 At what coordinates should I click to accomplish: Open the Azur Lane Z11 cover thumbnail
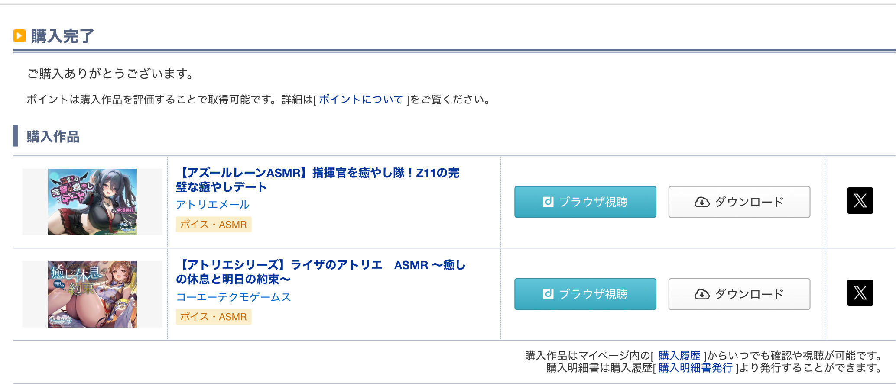click(92, 202)
